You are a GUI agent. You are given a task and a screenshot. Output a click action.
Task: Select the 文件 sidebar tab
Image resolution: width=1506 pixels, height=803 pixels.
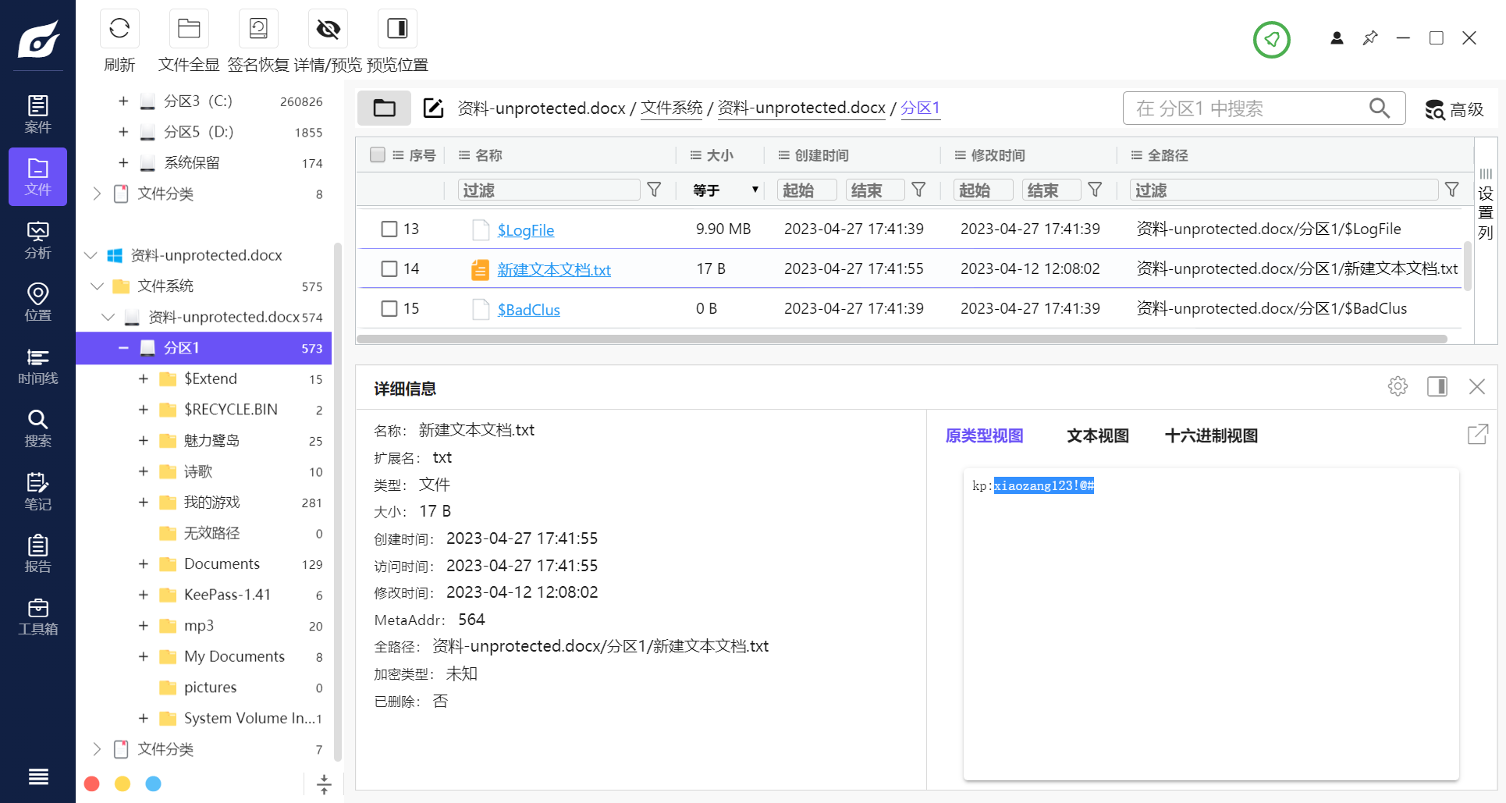point(37,176)
